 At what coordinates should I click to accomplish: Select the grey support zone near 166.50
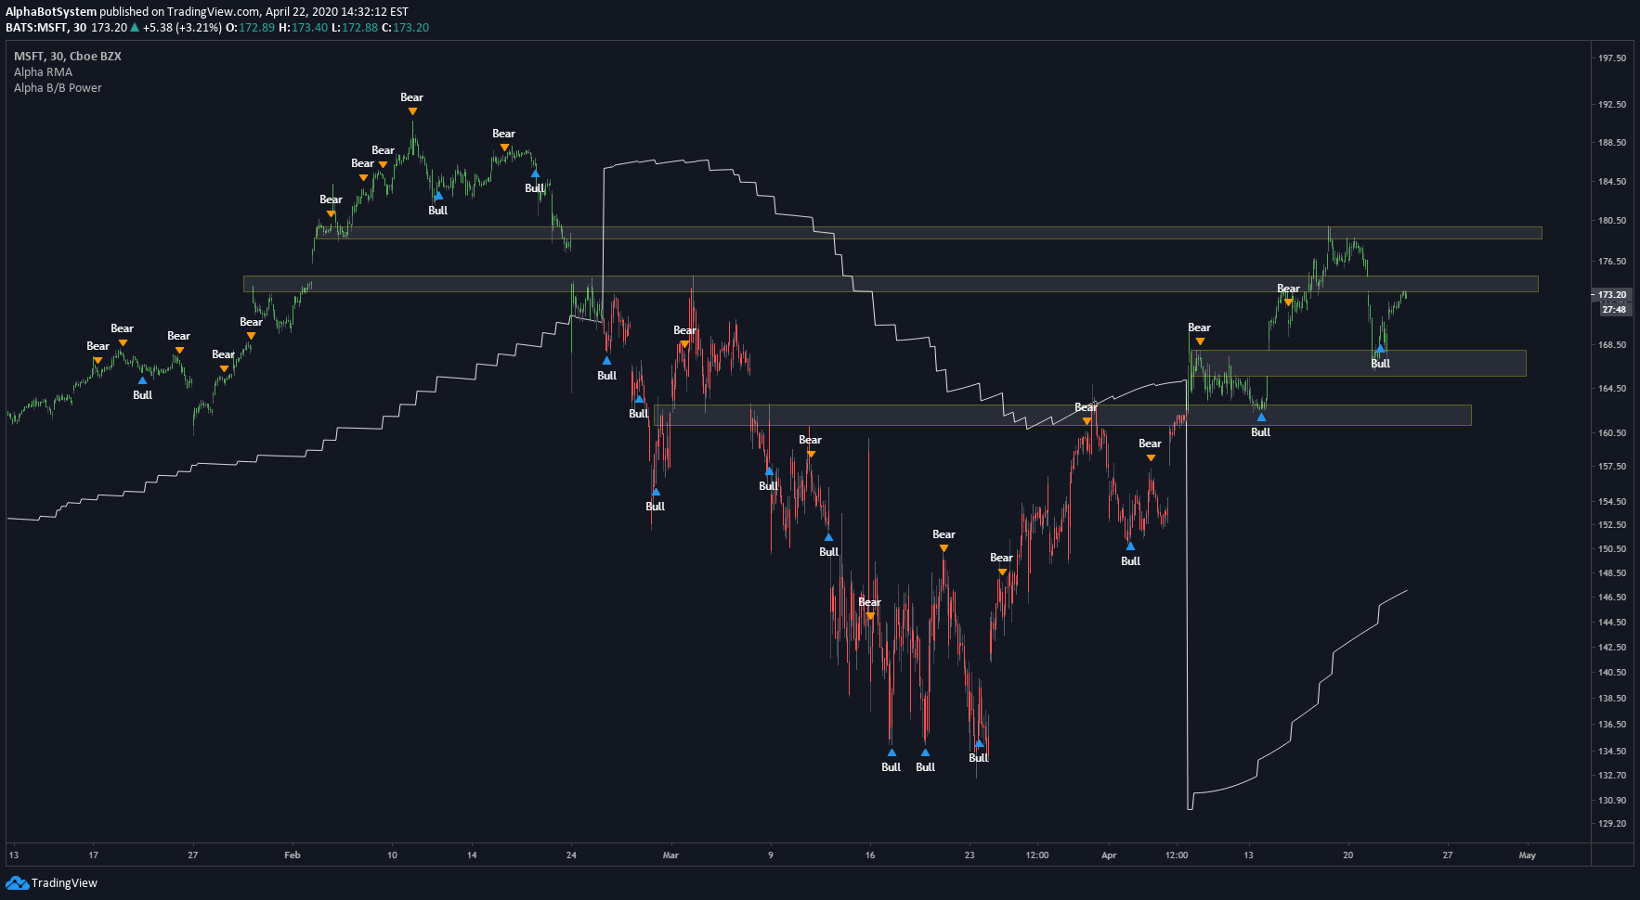[1358, 363]
